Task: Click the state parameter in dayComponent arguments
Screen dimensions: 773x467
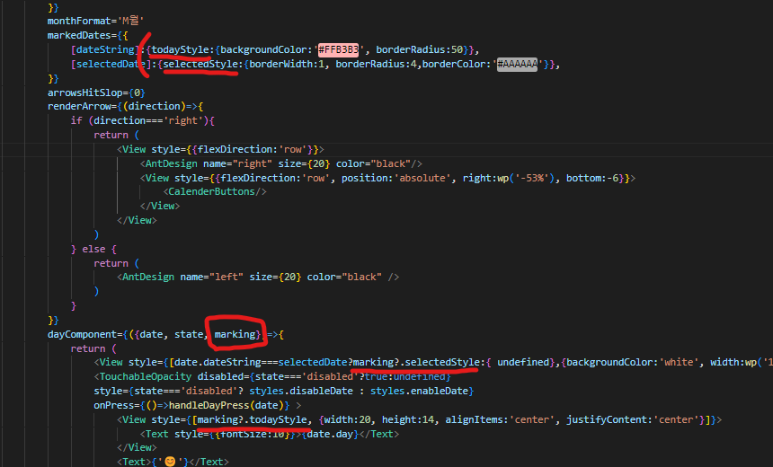Action: click(189, 334)
